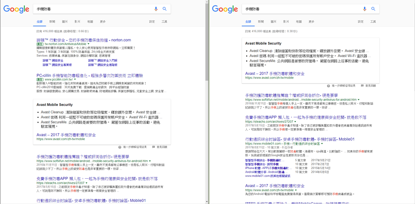The image size is (415, 204).
Task: Click the microphone voice search icon in left window
Action: (156, 9)
